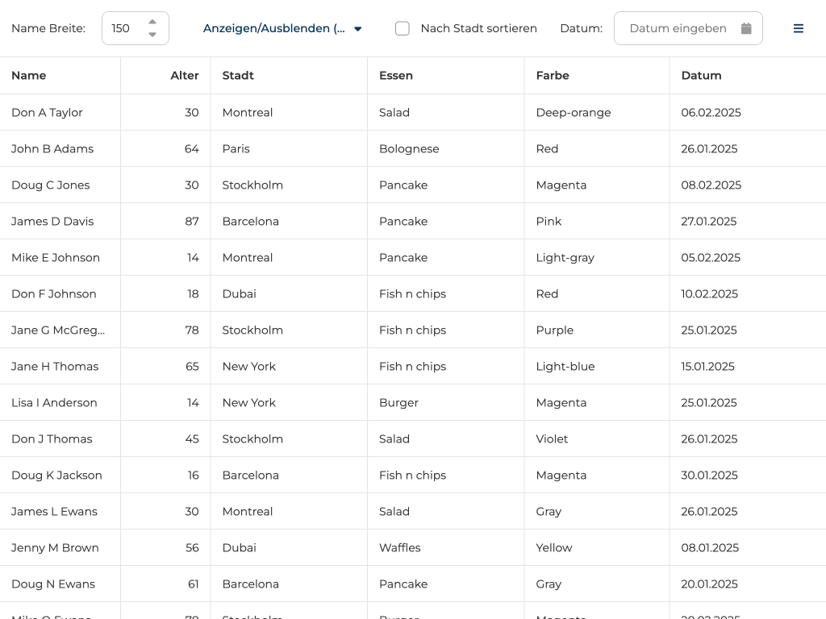This screenshot has width=826, height=619.
Task: Click the Essen column header
Action: (x=396, y=75)
